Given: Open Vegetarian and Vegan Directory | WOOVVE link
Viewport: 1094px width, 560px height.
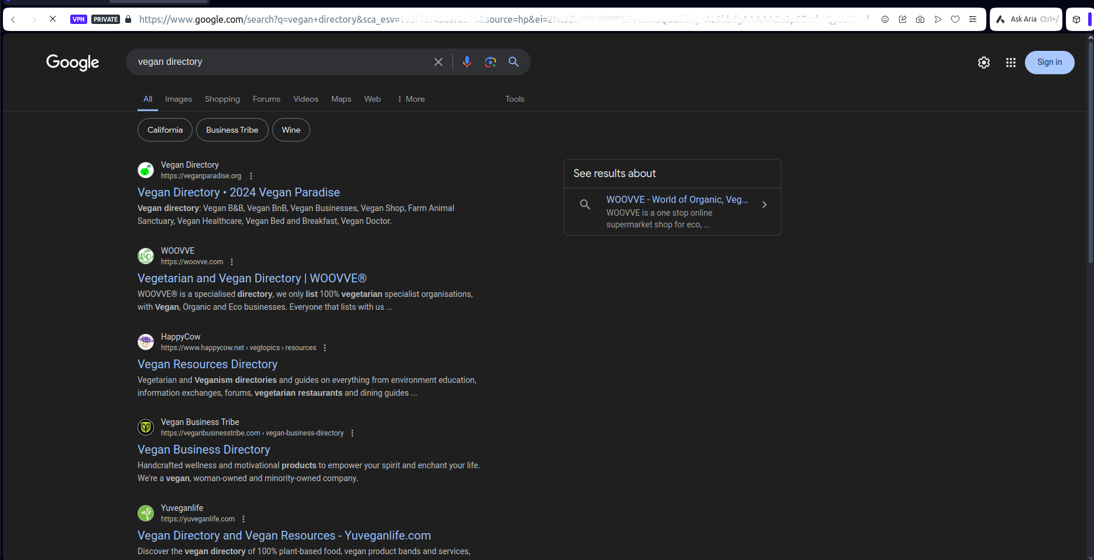Looking at the screenshot, I should (x=252, y=278).
